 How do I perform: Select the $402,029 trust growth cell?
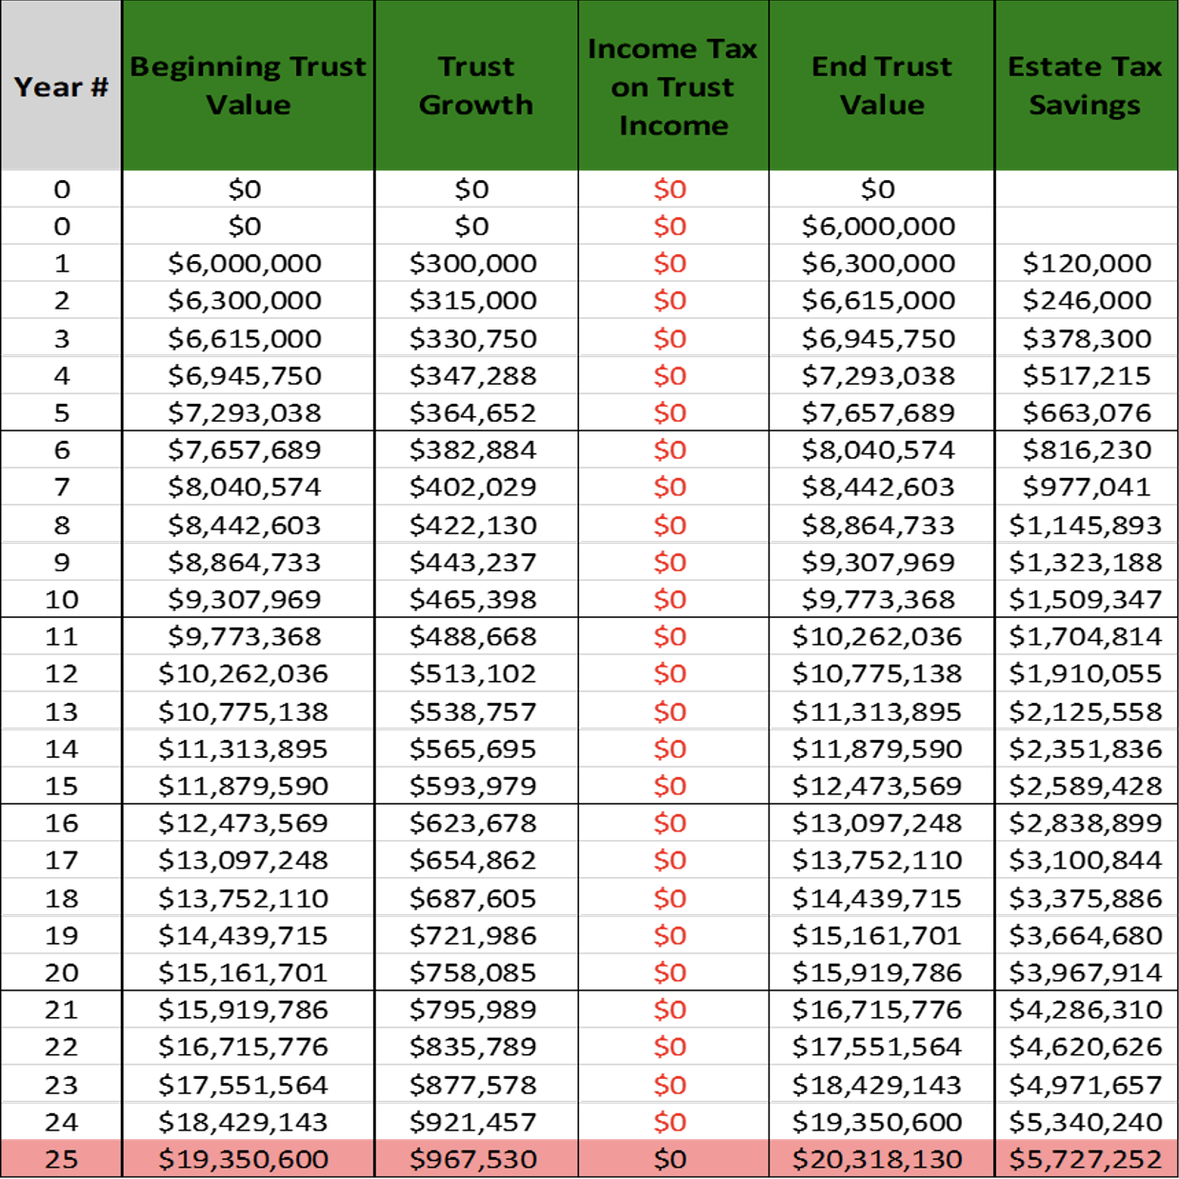[476, 488]
